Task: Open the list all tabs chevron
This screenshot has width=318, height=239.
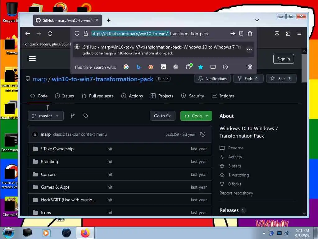Action: pyautogui.click(x=257, y=20)
